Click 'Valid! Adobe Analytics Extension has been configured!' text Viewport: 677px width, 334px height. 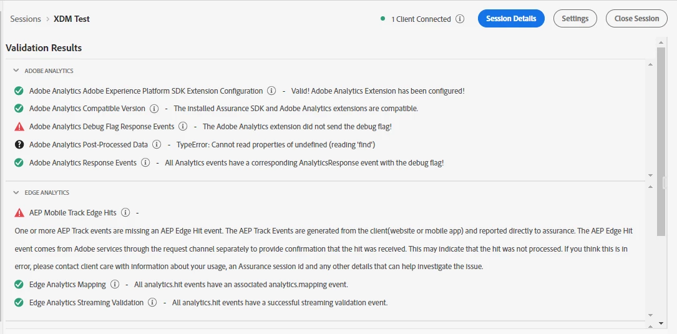[377, 91]
